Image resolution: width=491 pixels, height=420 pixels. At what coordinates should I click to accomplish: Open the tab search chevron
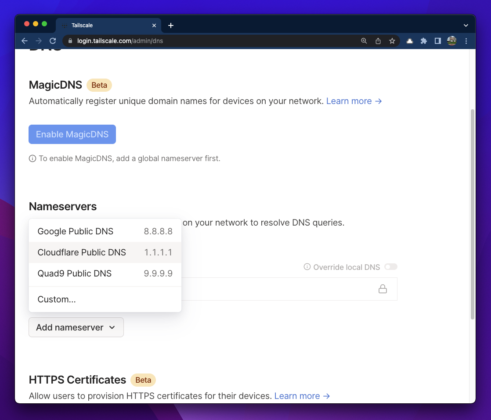point(466,25)
